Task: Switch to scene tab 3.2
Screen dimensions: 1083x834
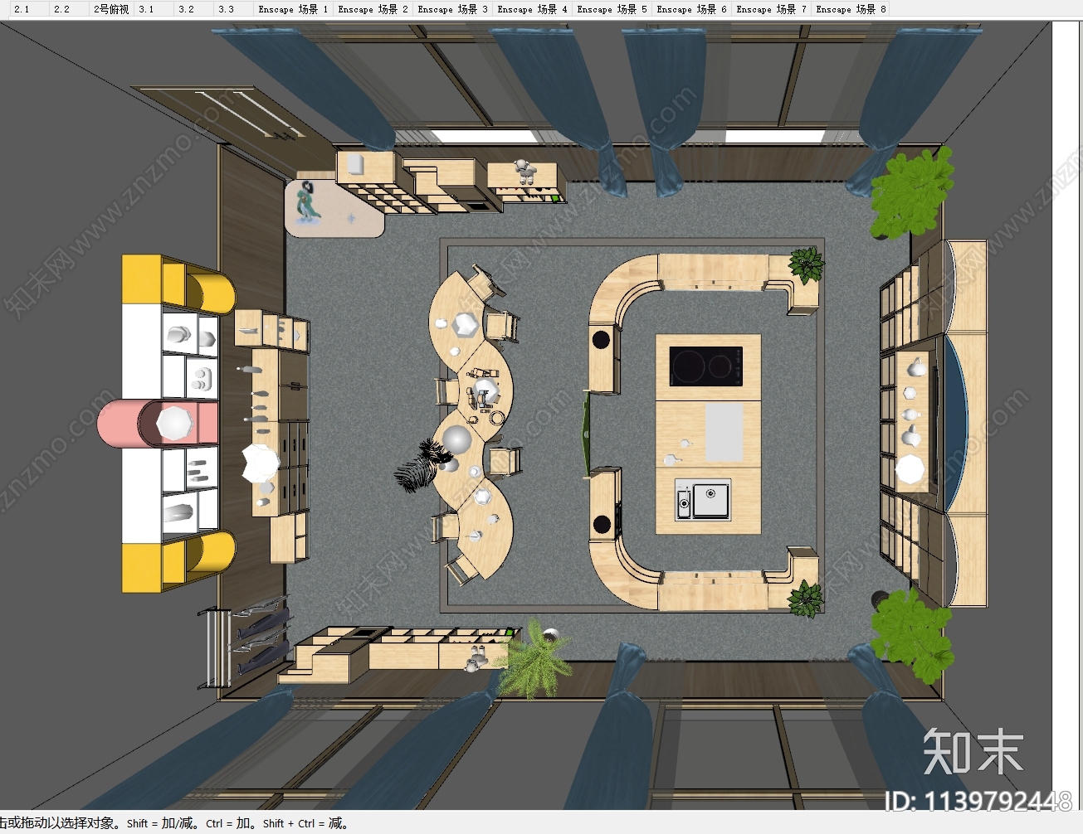Action: 194,9
